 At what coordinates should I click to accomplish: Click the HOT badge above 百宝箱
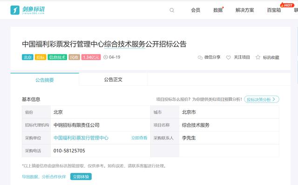287,5
